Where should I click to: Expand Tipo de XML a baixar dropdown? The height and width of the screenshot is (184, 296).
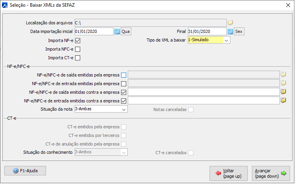226,40
